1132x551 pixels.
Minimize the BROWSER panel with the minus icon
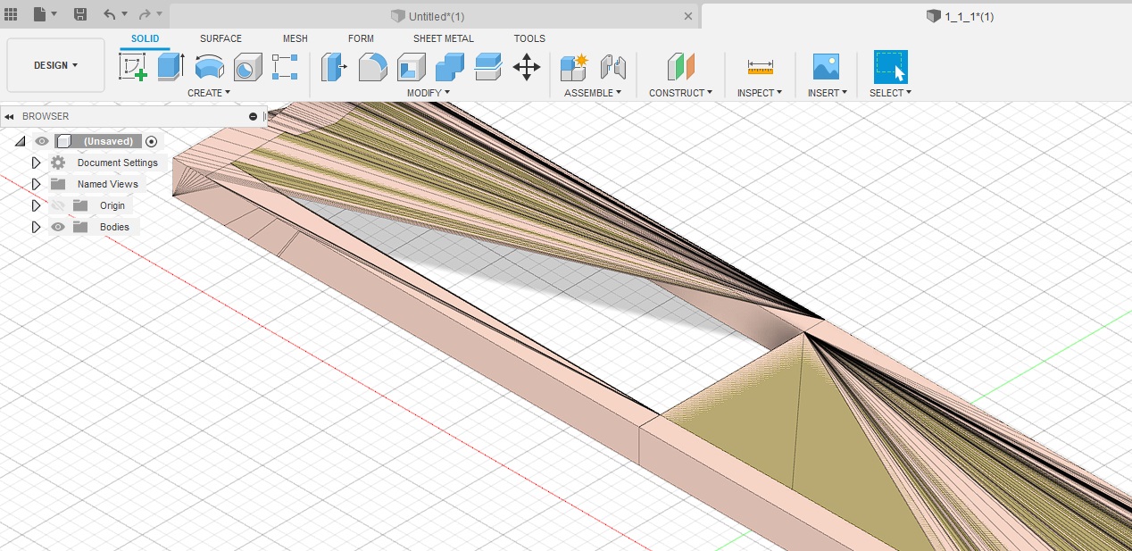click(x=253, y=116)
